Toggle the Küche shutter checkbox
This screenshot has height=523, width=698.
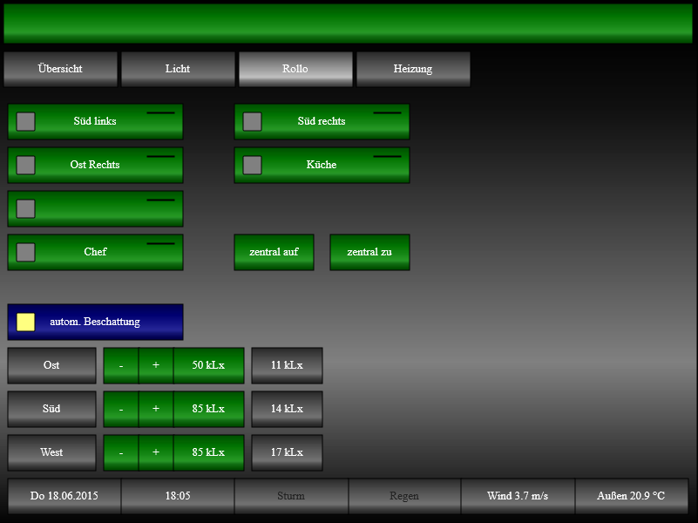tap(252, 165)
